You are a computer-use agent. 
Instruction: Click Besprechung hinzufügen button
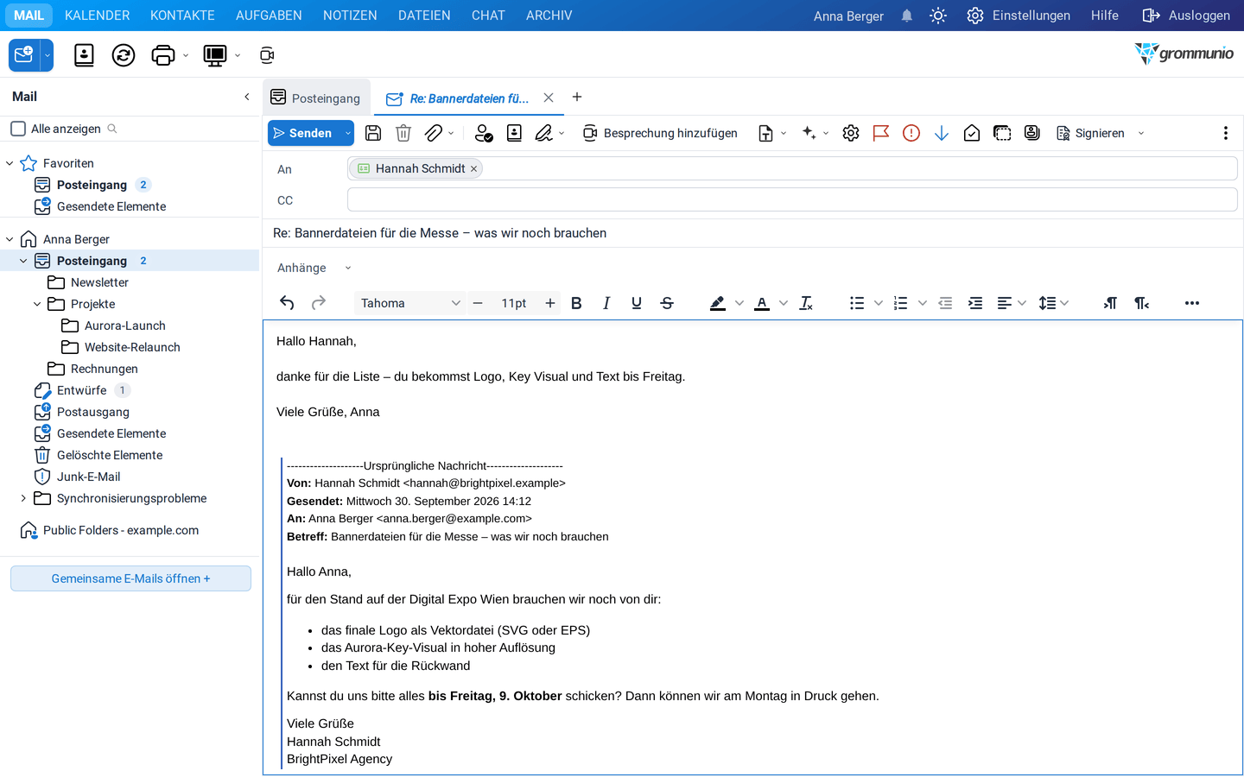tap(660, 133)
